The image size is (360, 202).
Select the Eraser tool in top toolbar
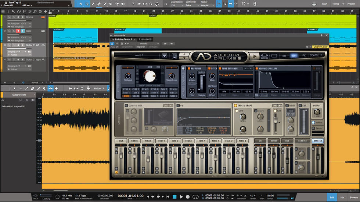99,4
